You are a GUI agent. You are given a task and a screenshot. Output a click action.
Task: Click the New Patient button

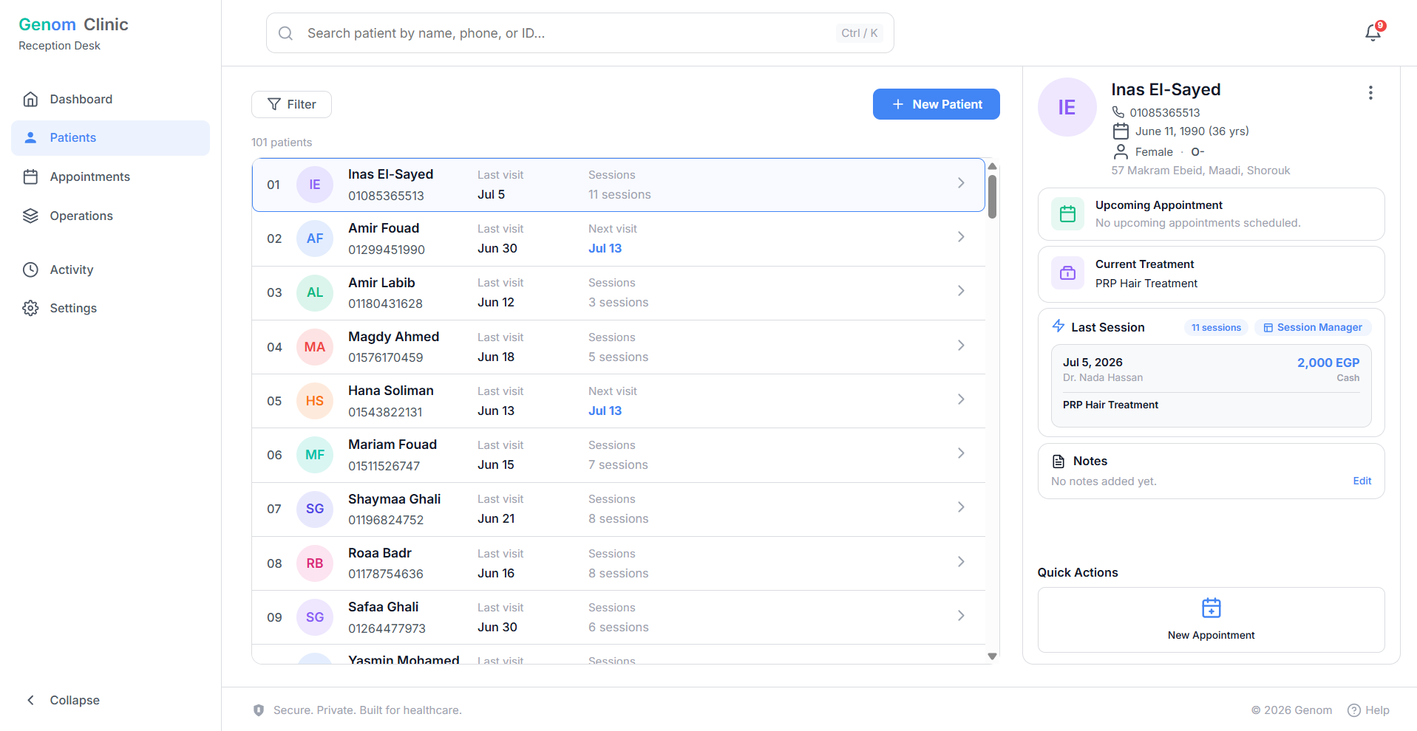coord(937,104)
